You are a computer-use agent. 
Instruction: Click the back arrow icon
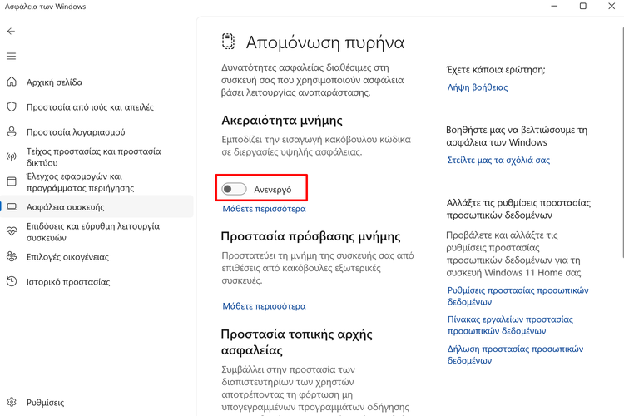click(x=11, y=32)
